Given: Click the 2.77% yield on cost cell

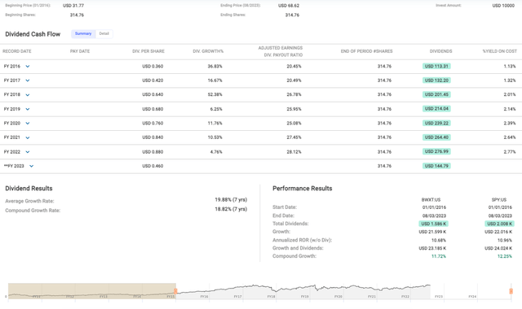Looking at the screenshot, I should (510, 152).
